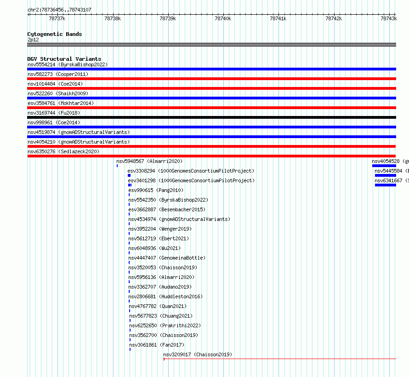Select nsv3952204 (Wenger2019) label
This screenshot has width=409, height=377.
[160, 229]
